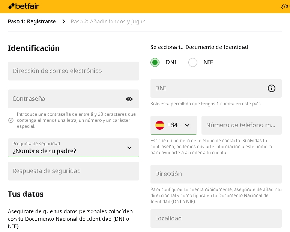Image resolution: width=290 pixels, height=232 pixels.
Task: Focus the Número de teléfono field
Action: (242, 125)
